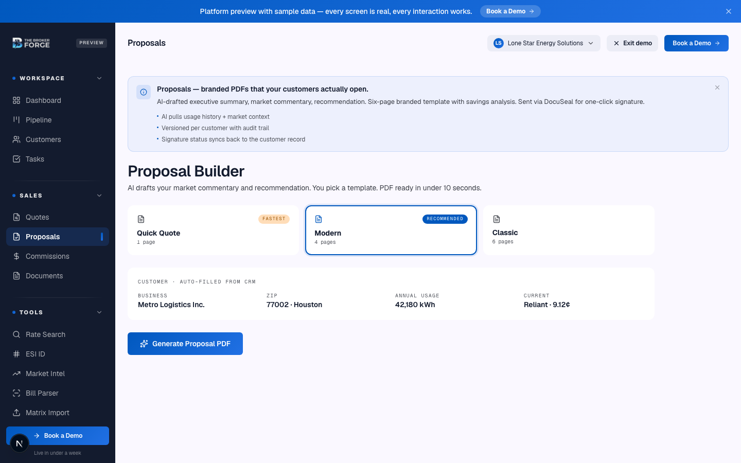Open Dashboard grid icon in sidebar
Viewport: 741px width, 463px height.
16,100
